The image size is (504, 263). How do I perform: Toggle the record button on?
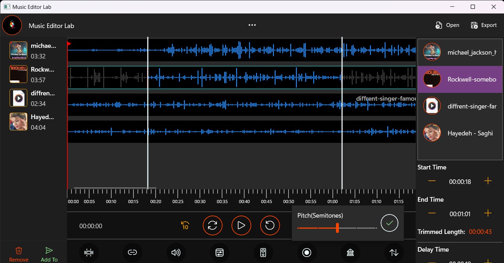pyautogui.click(x=307, y=252)
